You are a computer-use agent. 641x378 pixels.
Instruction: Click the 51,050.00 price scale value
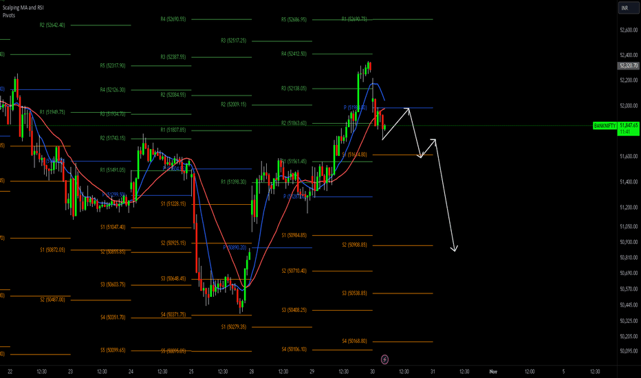629,226
